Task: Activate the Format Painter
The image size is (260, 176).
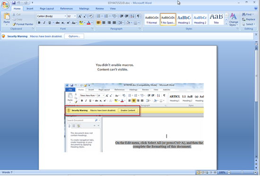Action: coord(23,24)
